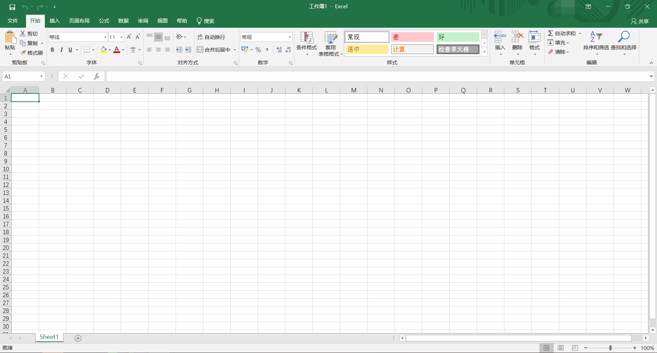Screen dimensions: 657x353
Task: Switch to the Formulas (公式) tab
Action: point(104,21)
